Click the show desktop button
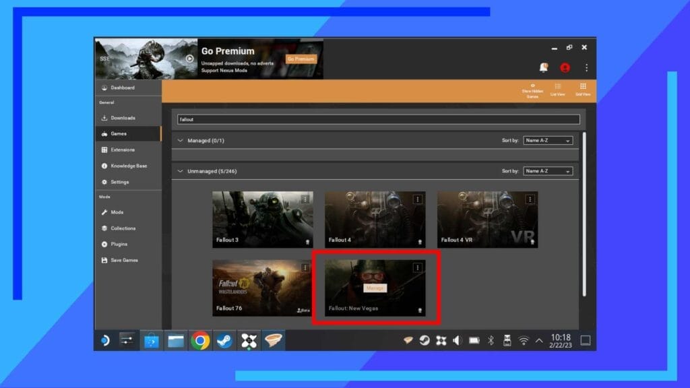 coord(586,340)
